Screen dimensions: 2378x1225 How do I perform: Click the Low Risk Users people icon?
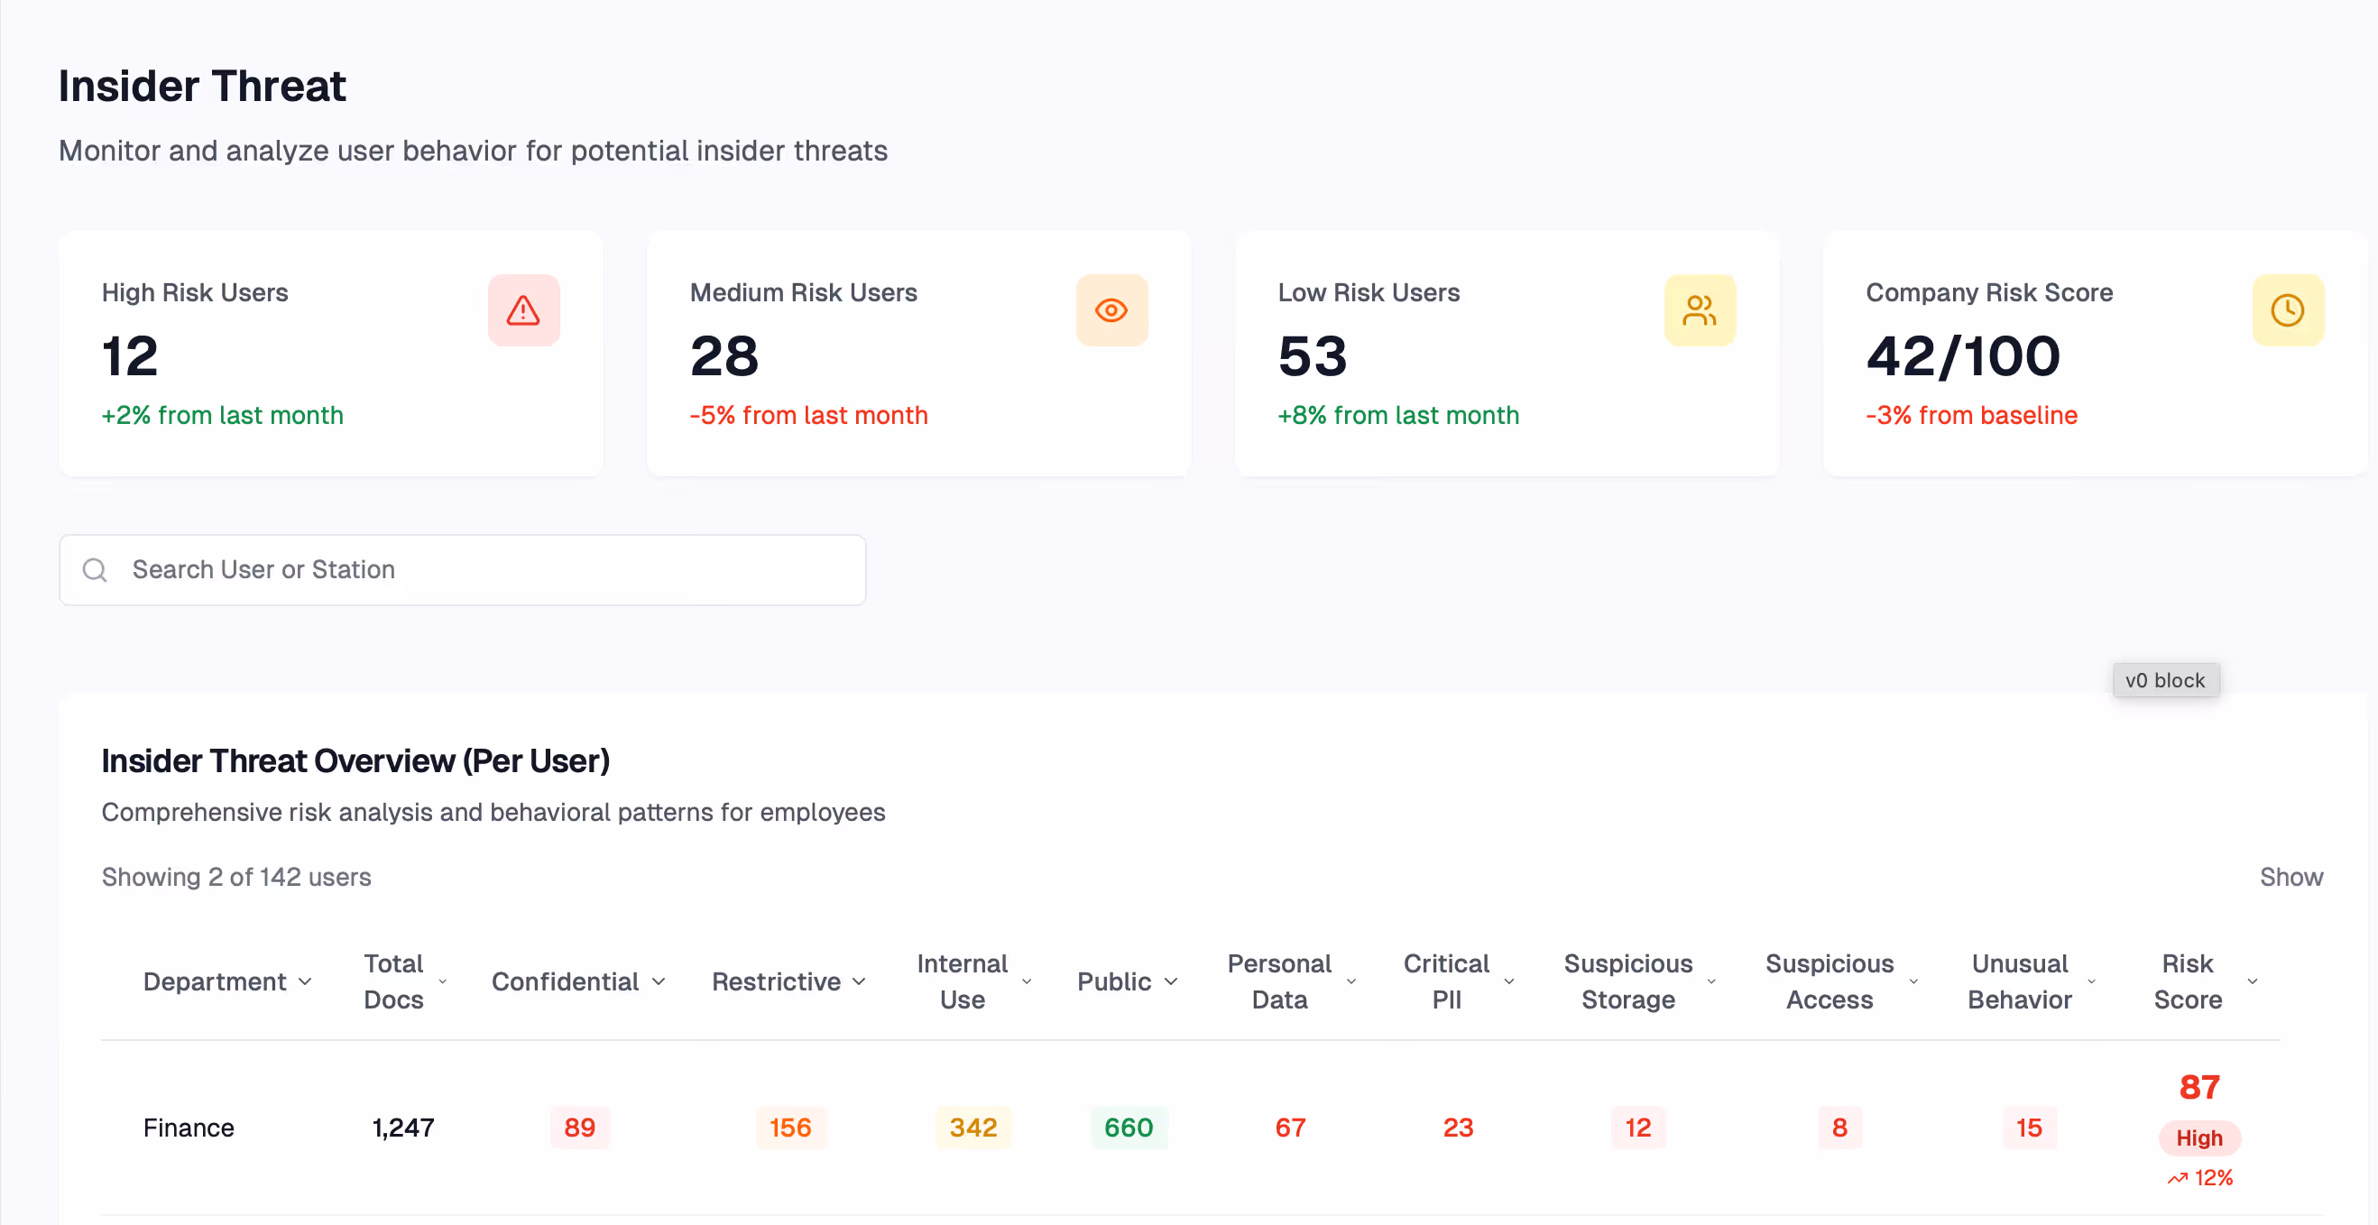(1700, 310)
